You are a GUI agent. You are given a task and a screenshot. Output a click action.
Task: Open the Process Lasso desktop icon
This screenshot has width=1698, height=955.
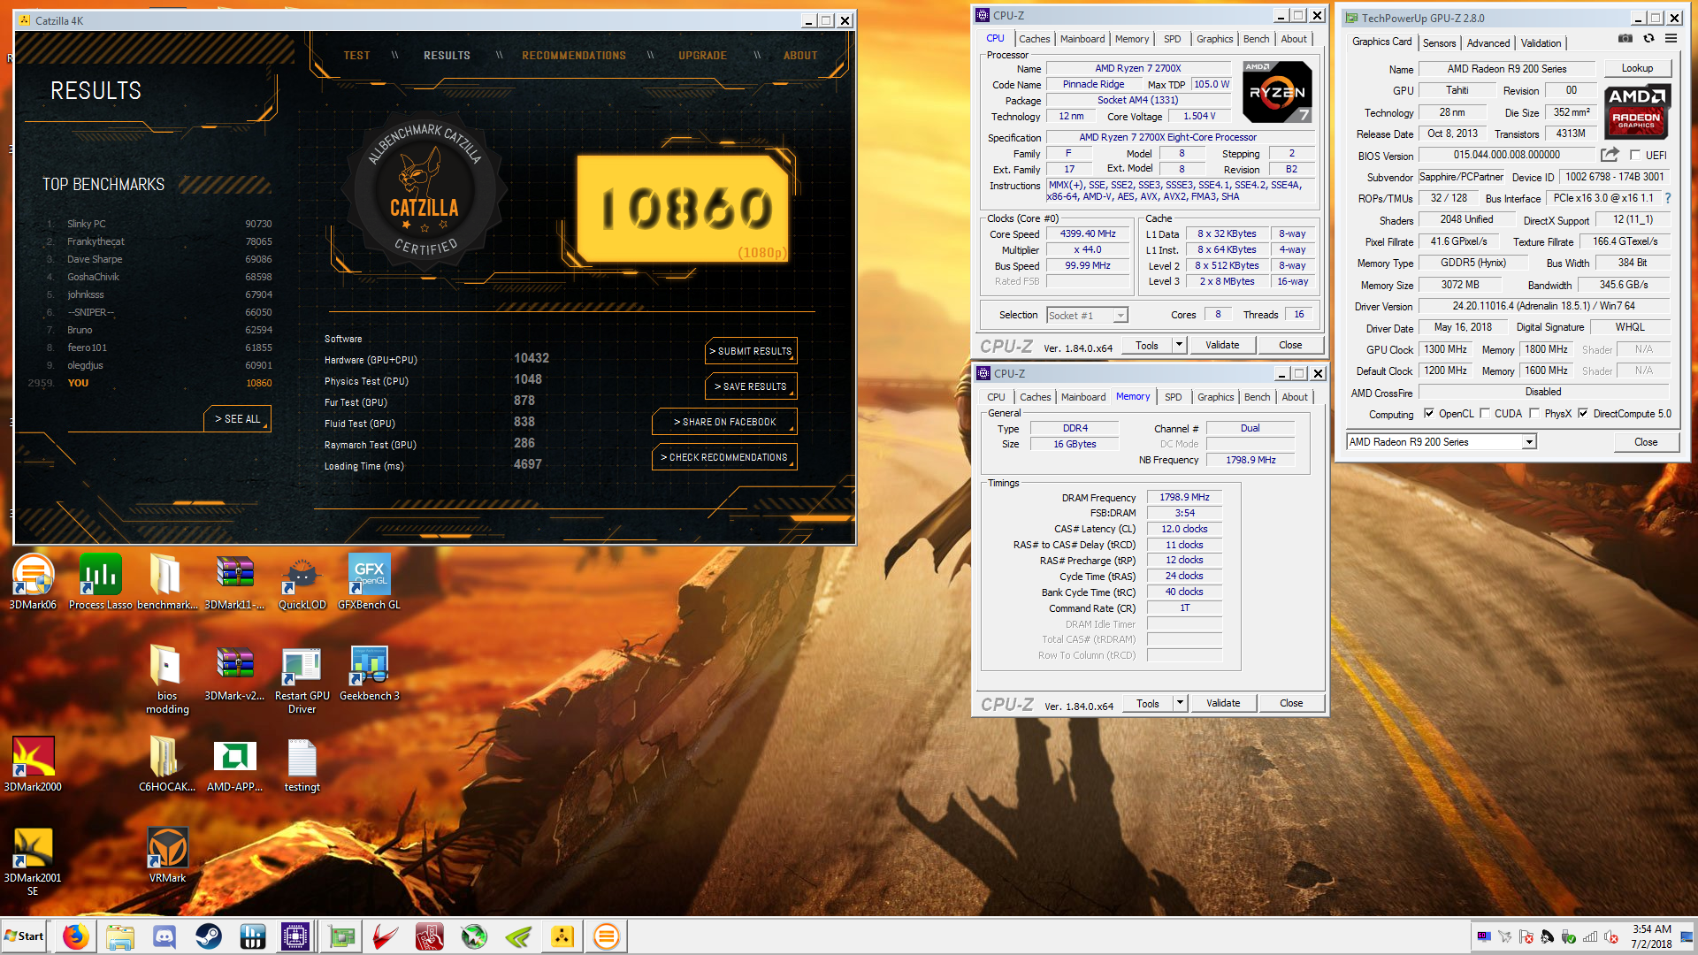click(100, 581)
